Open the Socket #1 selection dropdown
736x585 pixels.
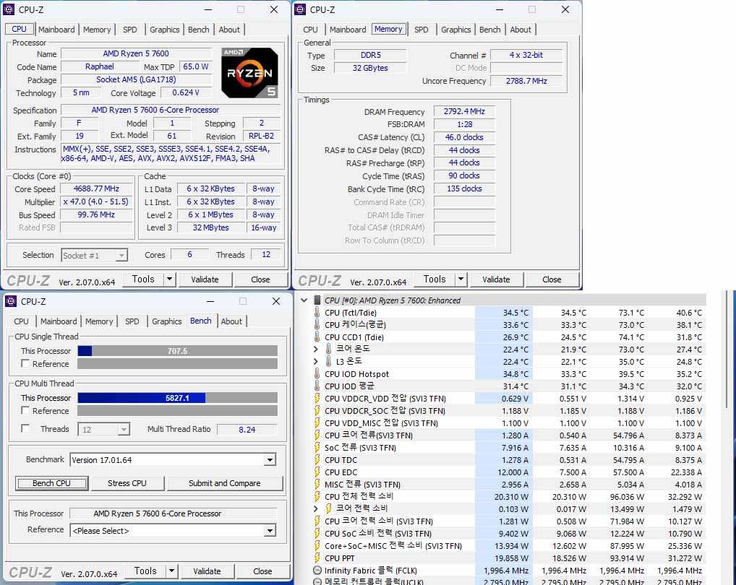(x=121, y=256)
